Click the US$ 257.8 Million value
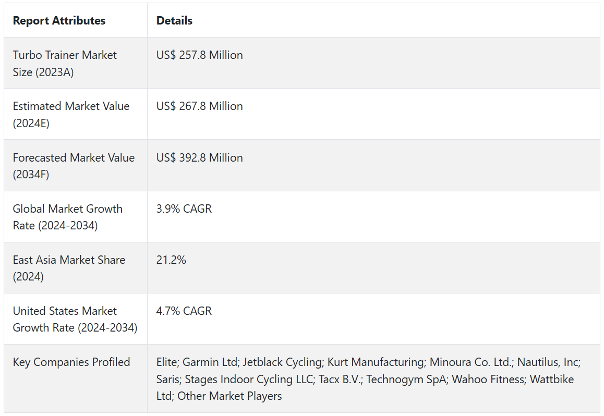The height and width of the screenshot is (416, 604). tap(199, 55)
